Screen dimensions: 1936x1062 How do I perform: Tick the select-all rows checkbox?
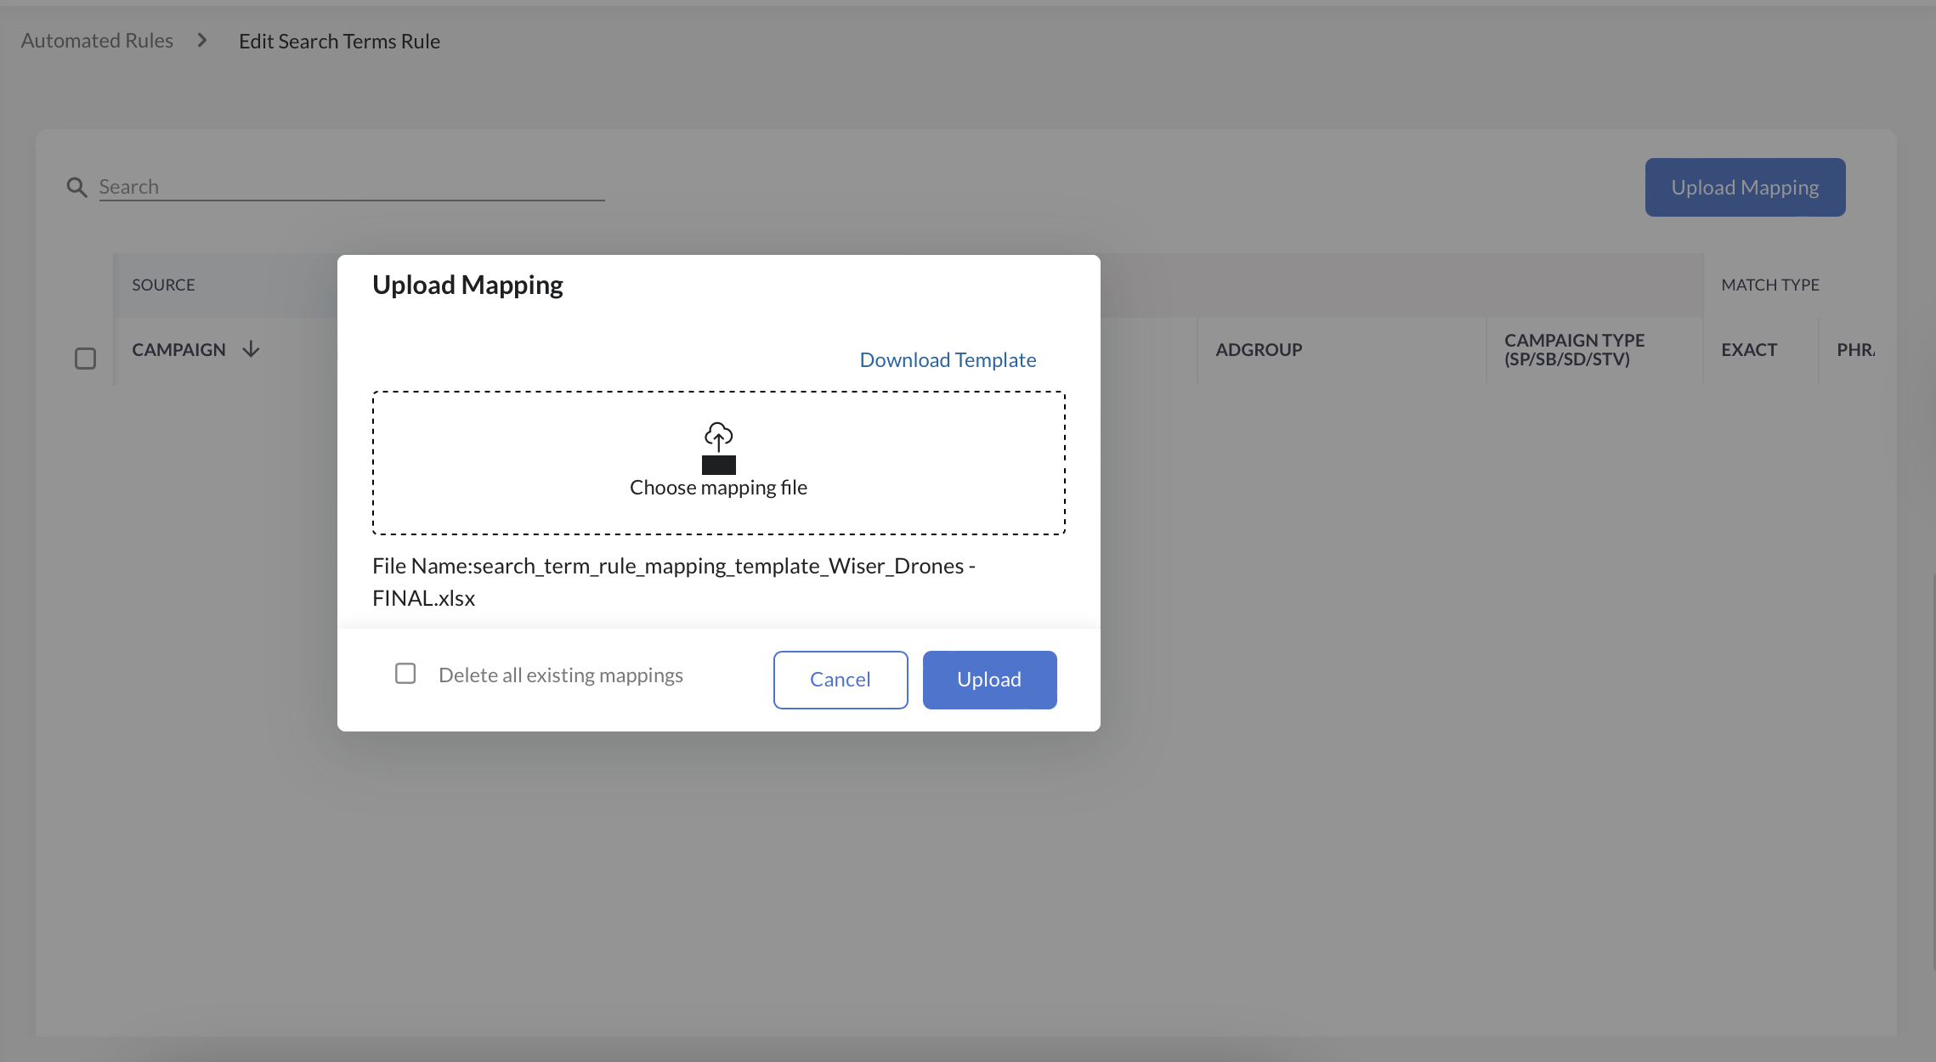[x=85, y=359]
